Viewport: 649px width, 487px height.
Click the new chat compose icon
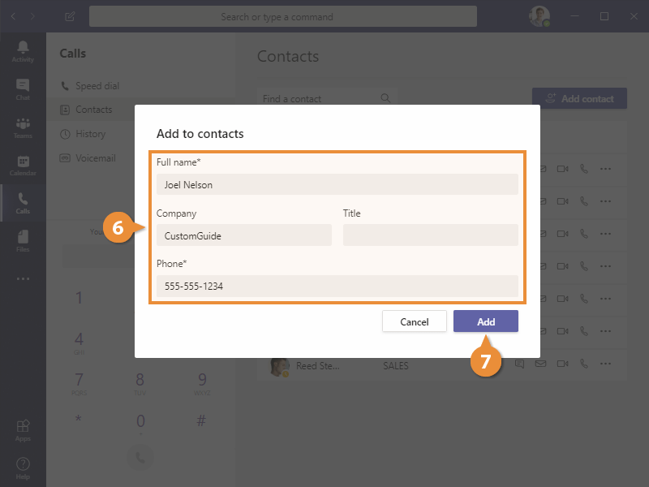71,16
